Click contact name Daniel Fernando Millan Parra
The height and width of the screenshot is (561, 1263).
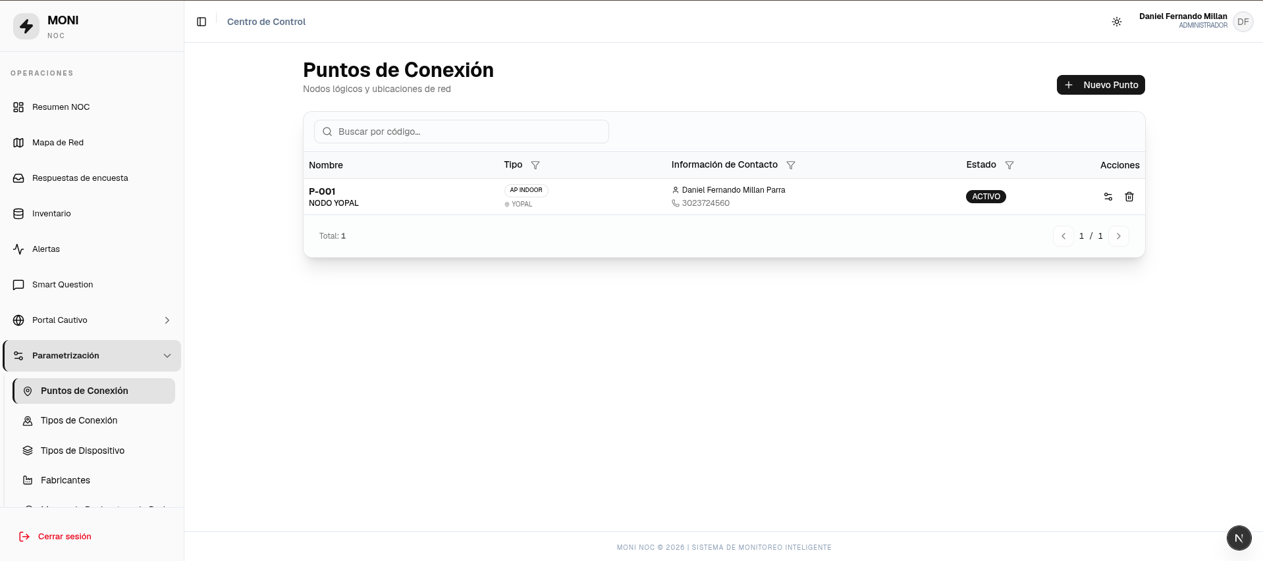point(734,190)
